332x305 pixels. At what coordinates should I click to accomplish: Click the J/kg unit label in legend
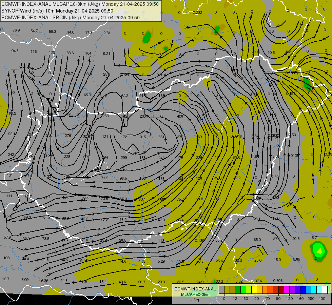[x=195, y=300]
